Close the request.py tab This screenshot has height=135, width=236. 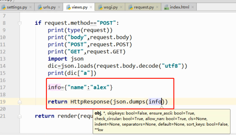(x=157, y=7)
